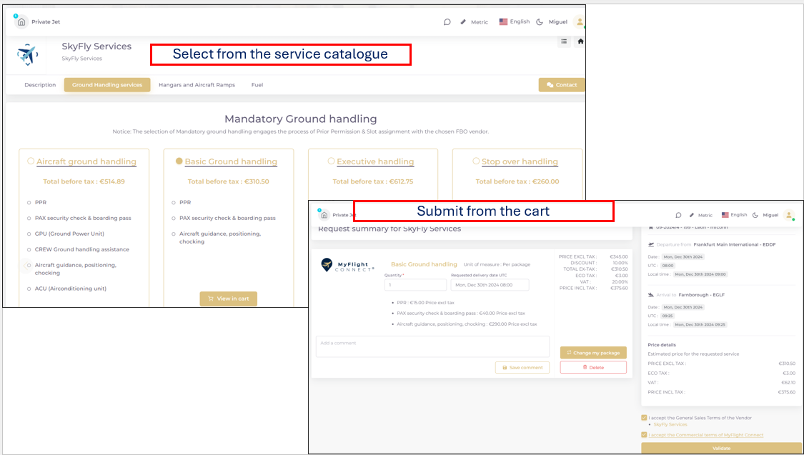Open the Commercial terms of MyFlight Connect link
Image resolution: width=804 pixels, height=455 pixels.
click(706, 435)
